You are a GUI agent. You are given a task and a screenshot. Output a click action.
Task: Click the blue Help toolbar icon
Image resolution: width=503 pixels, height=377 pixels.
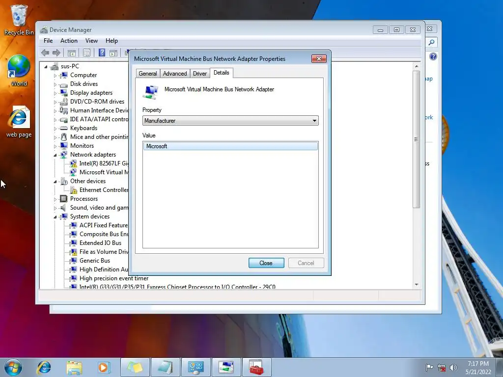(x=102, y=53)
